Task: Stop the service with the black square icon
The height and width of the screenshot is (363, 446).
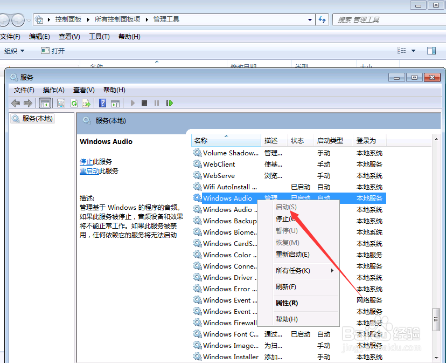Action: coord(145,103)
